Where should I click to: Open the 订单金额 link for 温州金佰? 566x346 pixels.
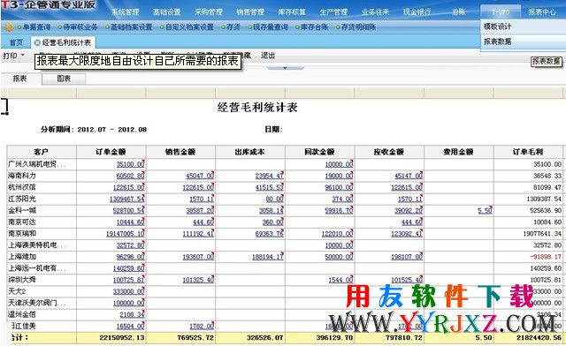click(132, 314)
